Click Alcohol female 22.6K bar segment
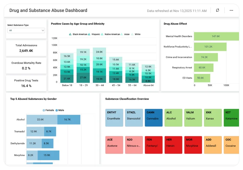 click(42, 120)
